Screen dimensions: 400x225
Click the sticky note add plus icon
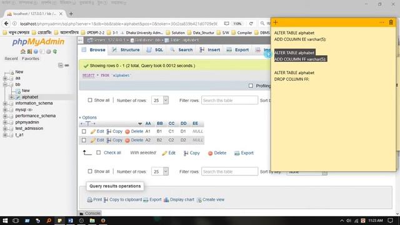point(276,22)
